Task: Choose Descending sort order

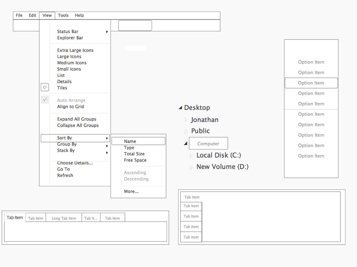Action: (x=136, y=179)
